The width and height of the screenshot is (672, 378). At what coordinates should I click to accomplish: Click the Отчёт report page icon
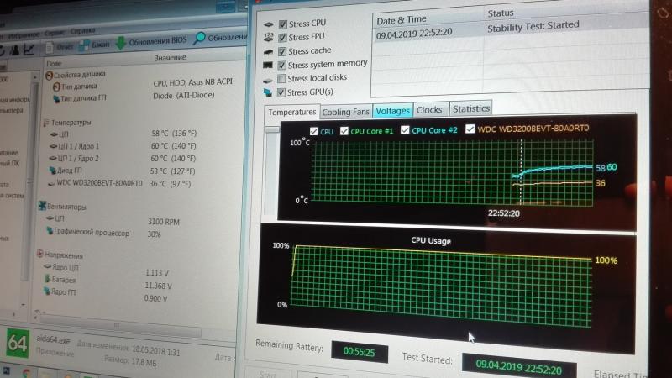[50, 46]
